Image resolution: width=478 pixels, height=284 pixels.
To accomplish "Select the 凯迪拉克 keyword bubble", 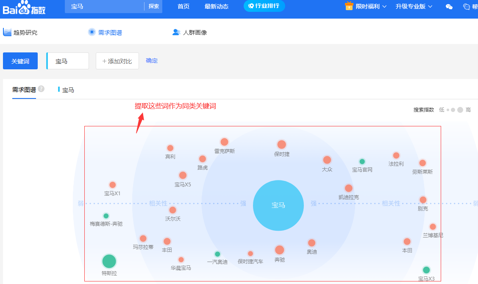I will 349,188.
